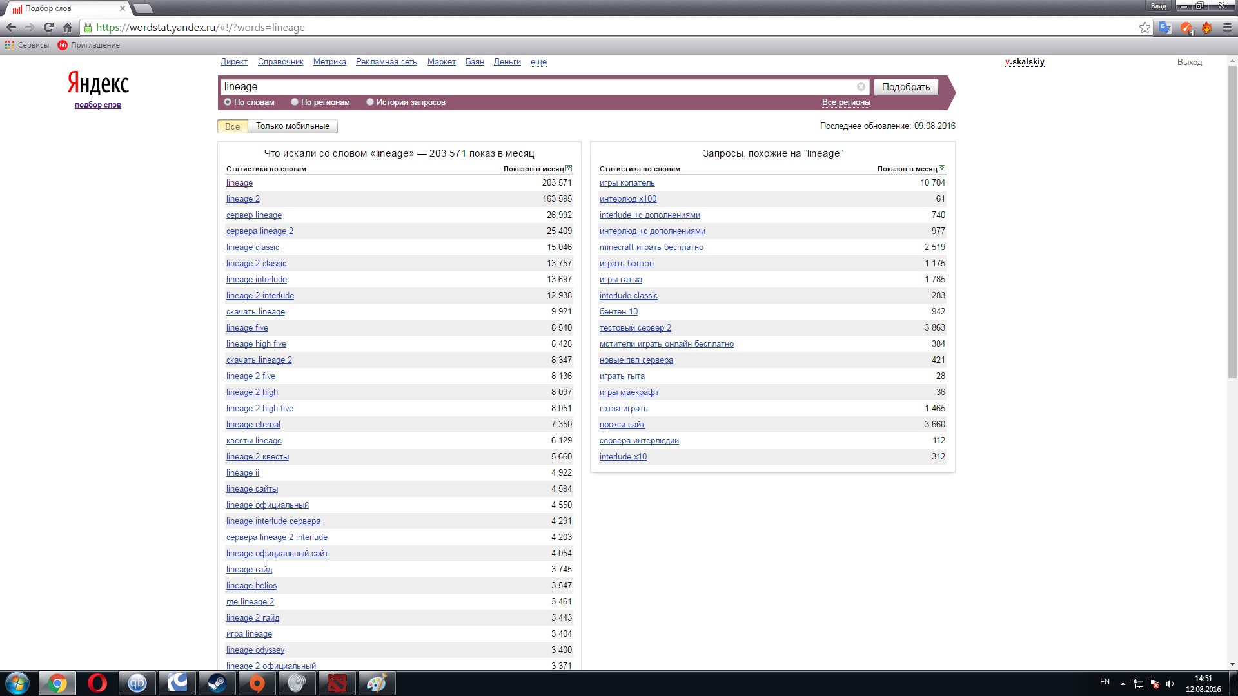Viewport: 1238px width, 696px height.
Task: Go to the home page icon
Action: pyautogui.click(x=67, y=28)
